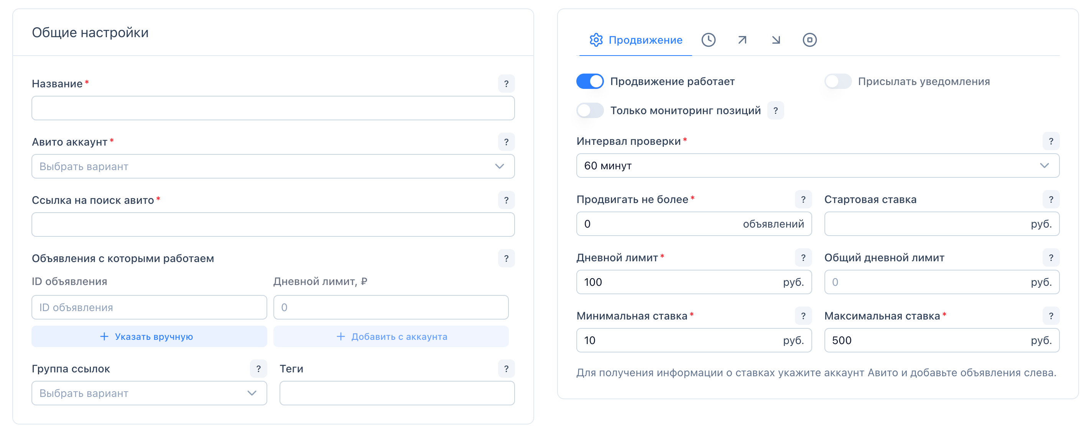Turn on Только мониторинг позиций switch

point(590,111)
